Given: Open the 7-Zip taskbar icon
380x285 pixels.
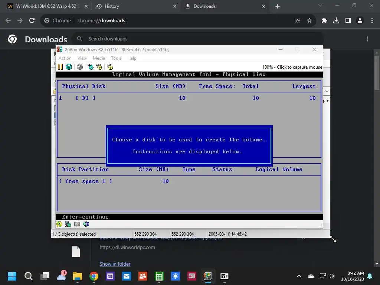Looking at the screenshot, I should 225,276.
